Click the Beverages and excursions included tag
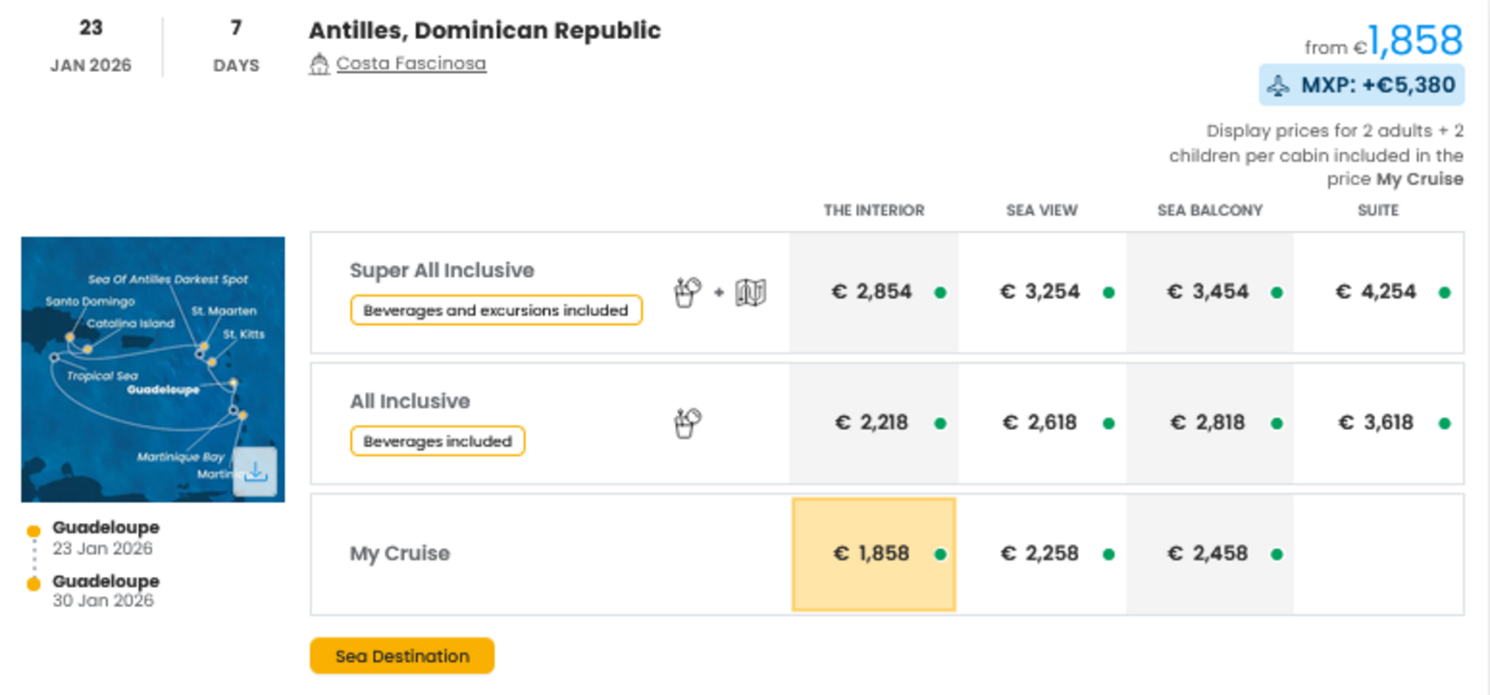Image resolution: width=1490 pixels, height=695 pixels. [495, 310]
